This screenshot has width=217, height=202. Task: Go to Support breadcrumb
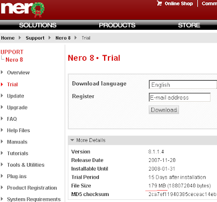[35, 38]
